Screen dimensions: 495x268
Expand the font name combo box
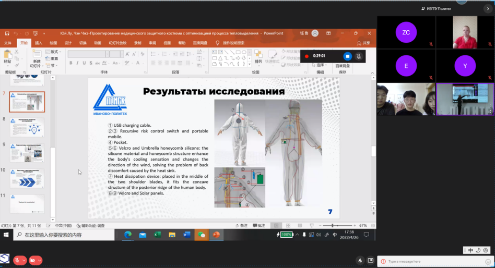coord(107,54)
